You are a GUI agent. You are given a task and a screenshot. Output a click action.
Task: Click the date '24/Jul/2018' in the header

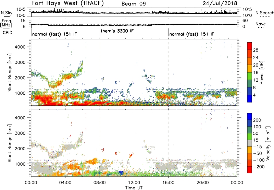220,3
